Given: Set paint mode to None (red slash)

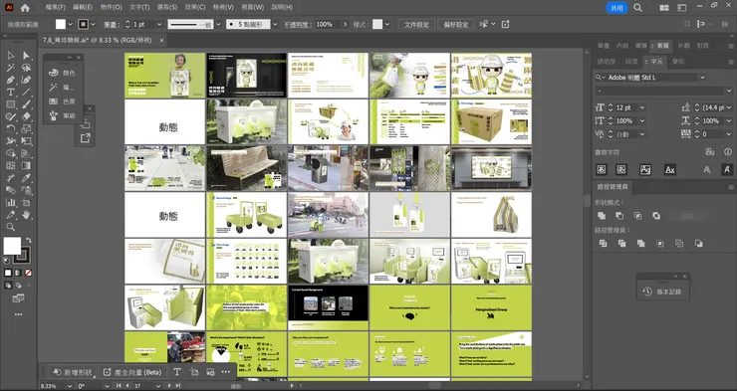Looking at the screenshot, I should click(28, 273).
